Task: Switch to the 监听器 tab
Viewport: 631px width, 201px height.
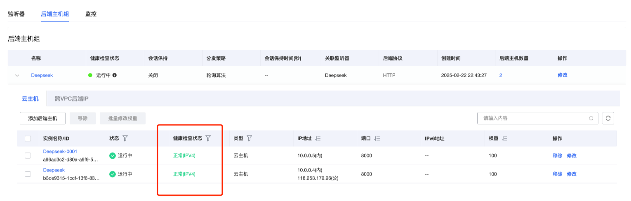Action: coord(16,14)
